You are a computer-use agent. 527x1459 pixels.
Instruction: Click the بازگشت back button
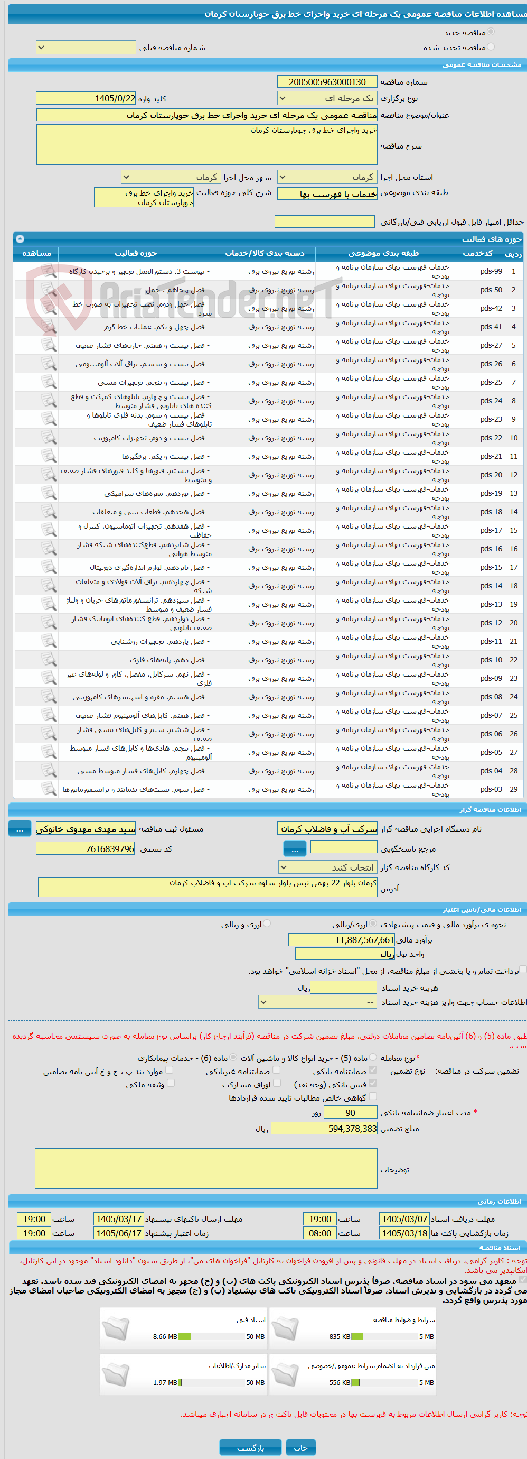(x=250, y=1447)
